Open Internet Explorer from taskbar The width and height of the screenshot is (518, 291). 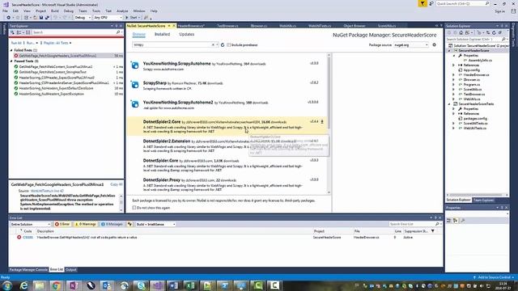[23, 285]
